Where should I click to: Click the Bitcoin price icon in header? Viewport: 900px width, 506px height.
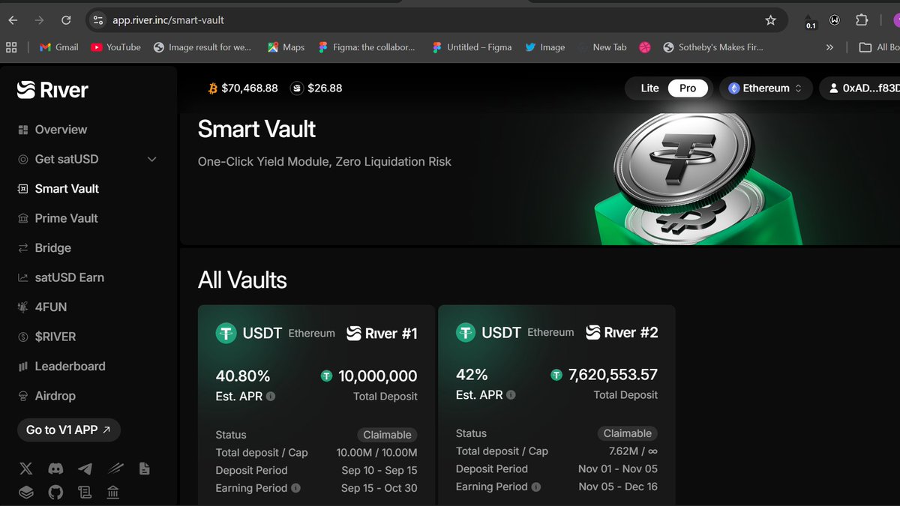click(x=213, y=88)
